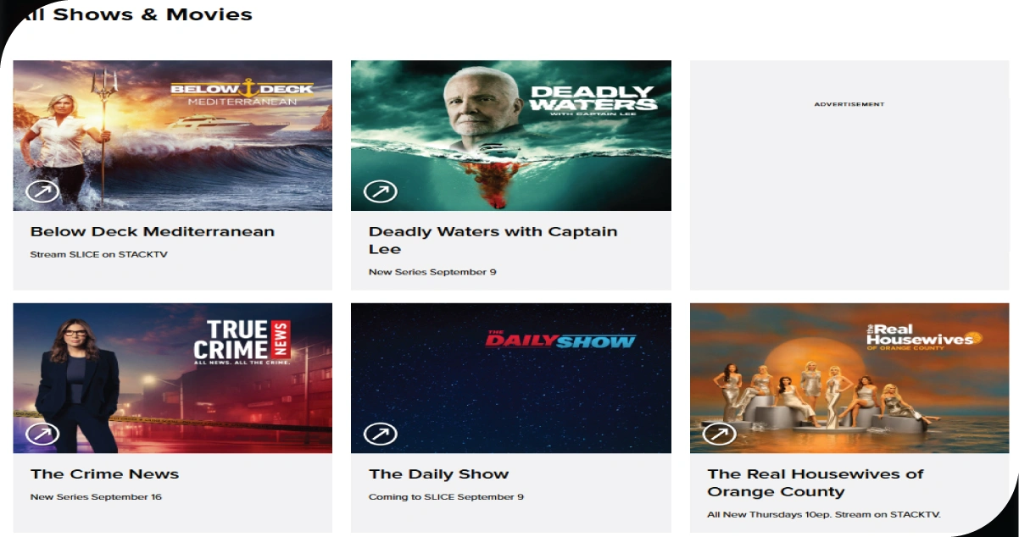Viewport: 1019px width, 537px height.
Task: Click arrow icon on Deadly Waters poster
Action: 381,192
